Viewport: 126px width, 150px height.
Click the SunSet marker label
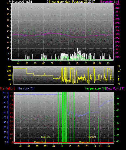click(x=92, y=137)
